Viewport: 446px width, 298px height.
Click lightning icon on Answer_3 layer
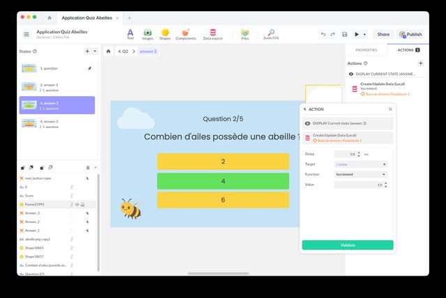click(x=87, y=213)
